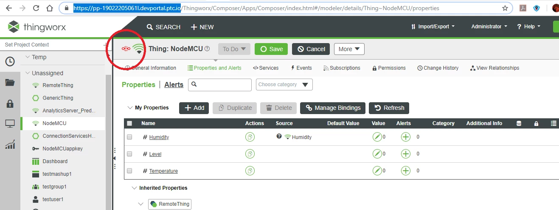Collapse the Temp tree group
The width and height of the screenshot is (559, 210).
28,57
